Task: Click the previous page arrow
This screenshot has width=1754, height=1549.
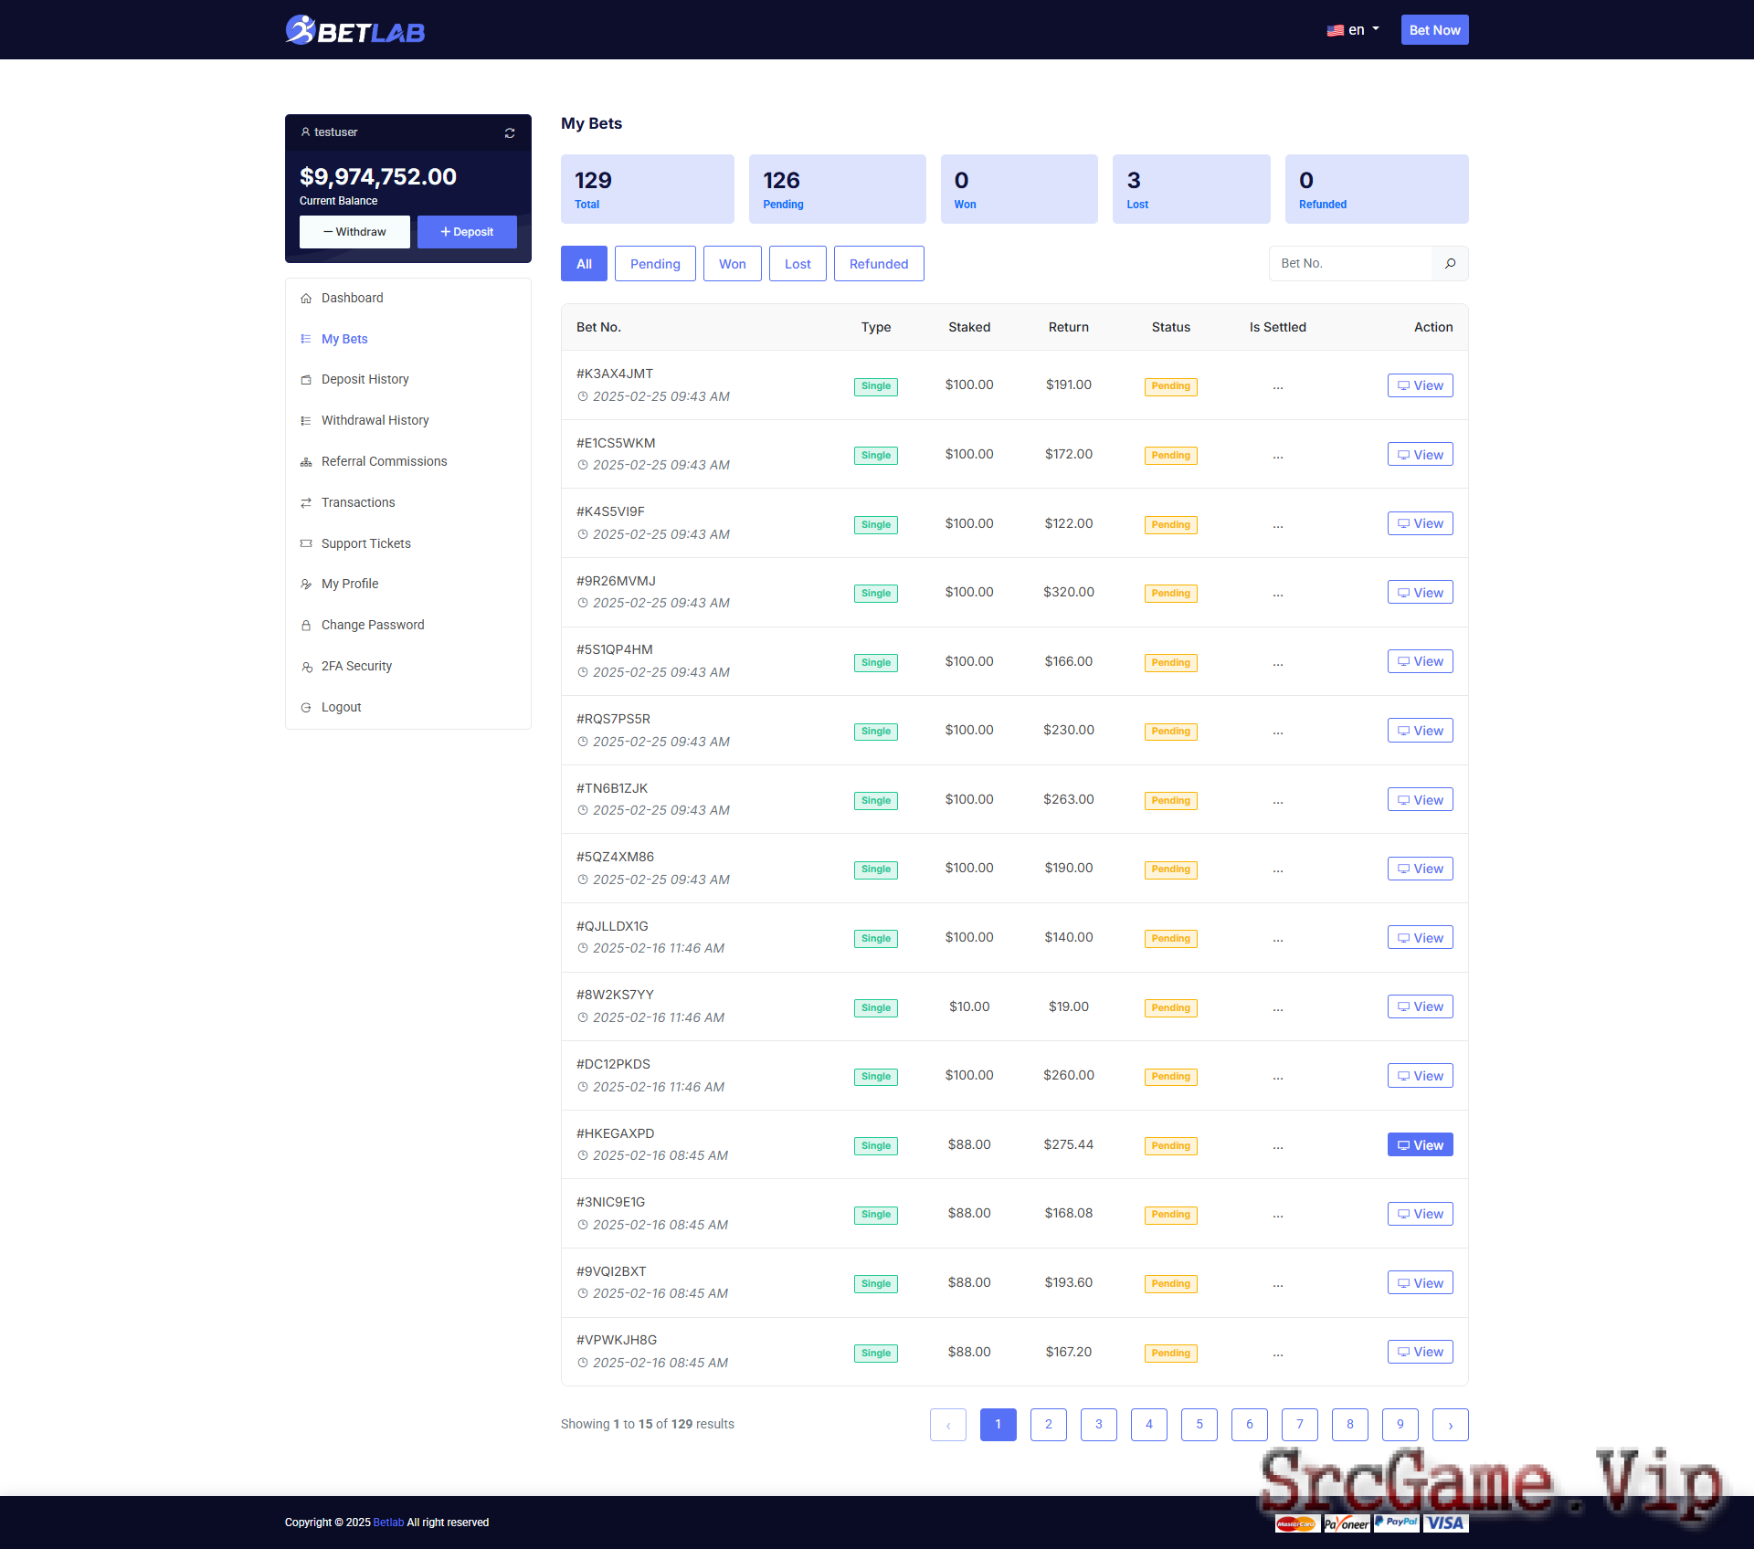Action: [x=947, y=1425]
